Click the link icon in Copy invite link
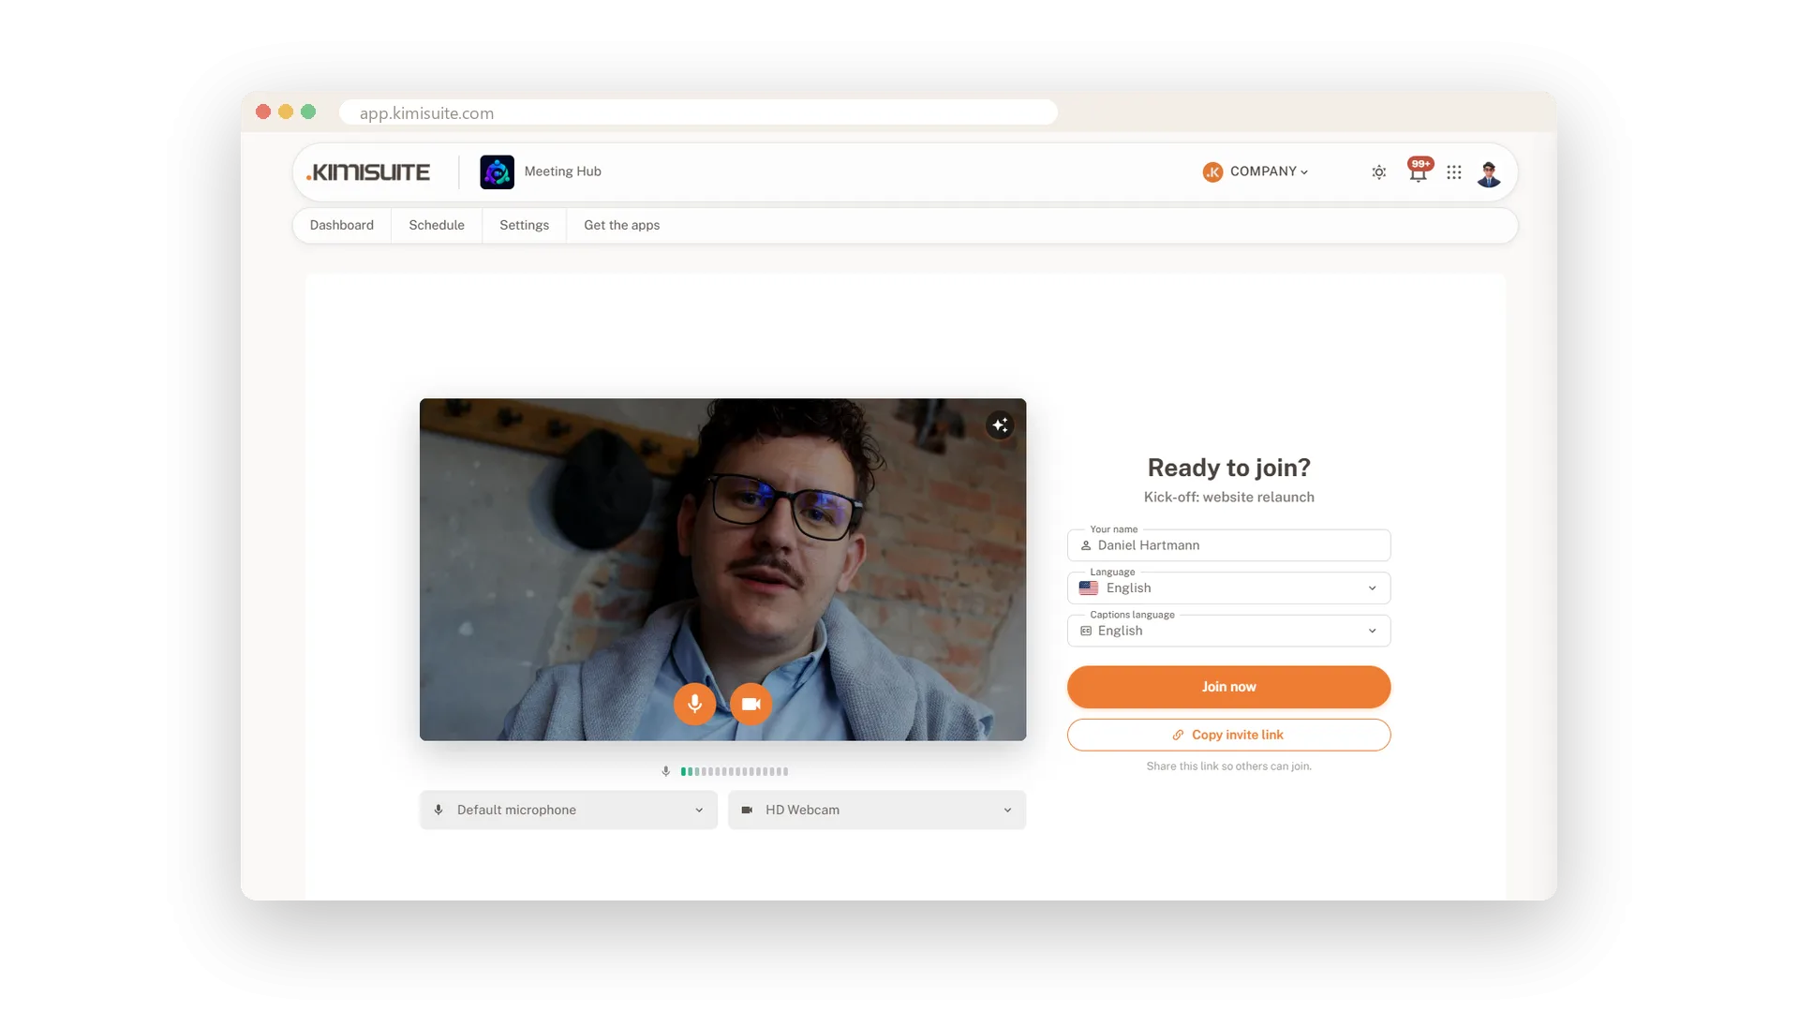 [x=1178, y=735]
